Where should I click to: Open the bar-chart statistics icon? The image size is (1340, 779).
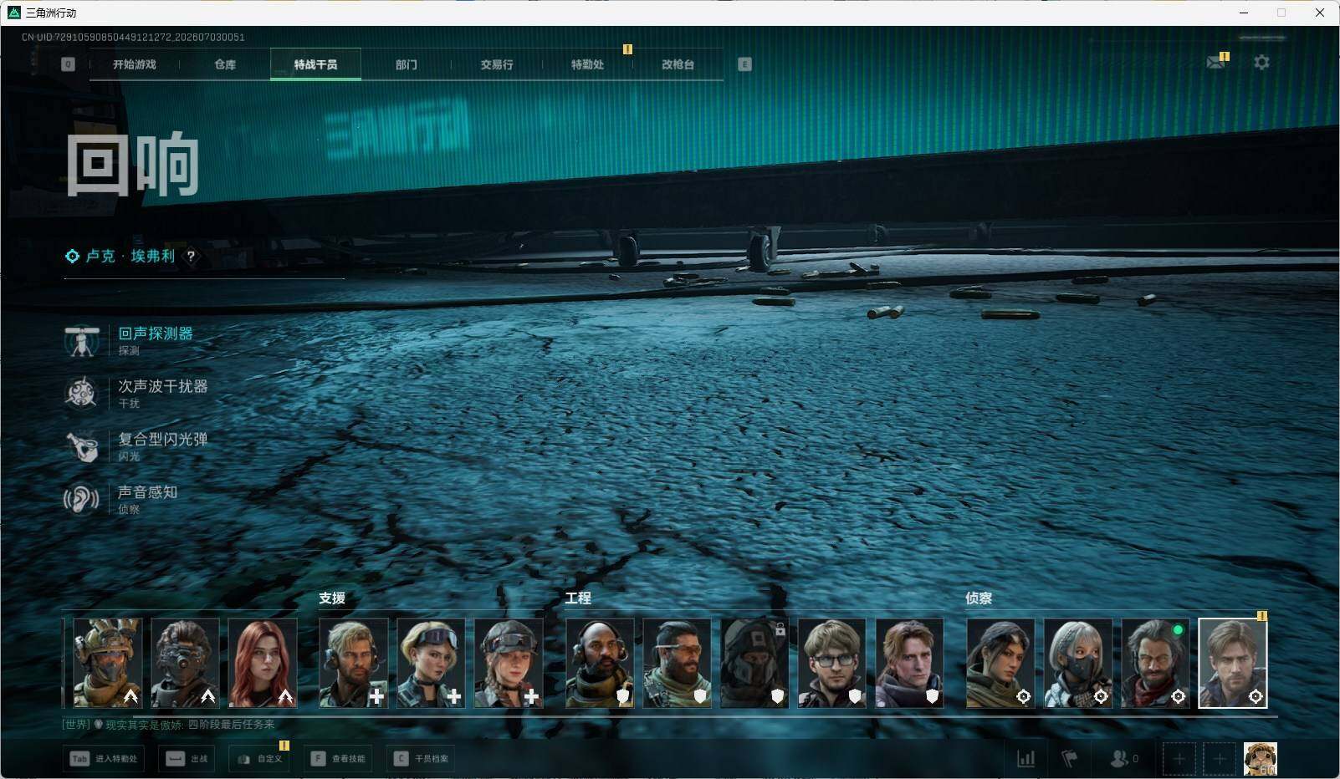(x=1025, y=759)
